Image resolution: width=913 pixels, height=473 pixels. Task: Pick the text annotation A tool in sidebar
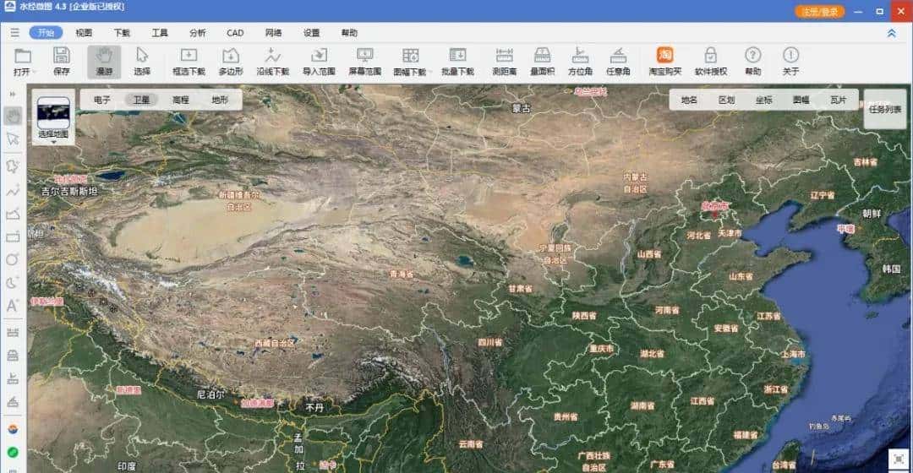[x=12, y=306]
